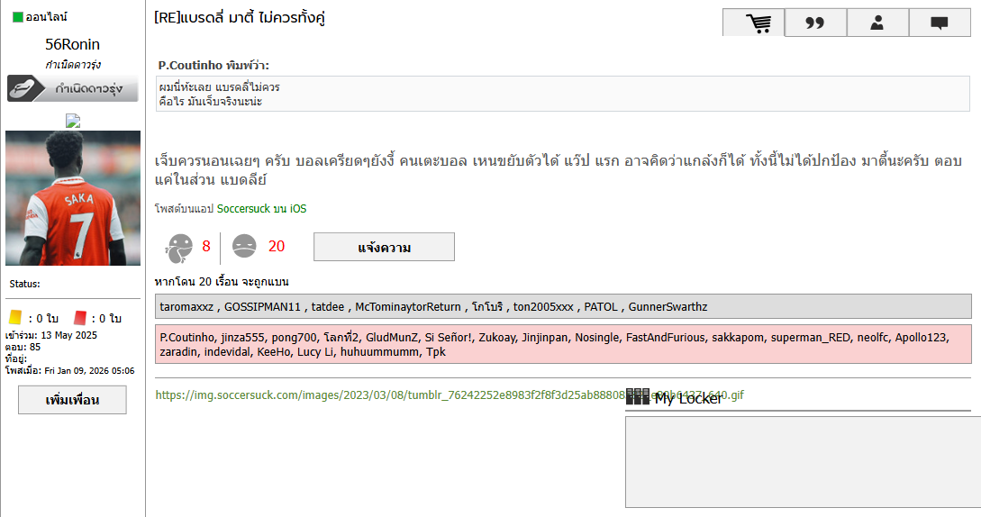Quote this post using the quotation marks icon
981x517 pixels.
point(815,23)
